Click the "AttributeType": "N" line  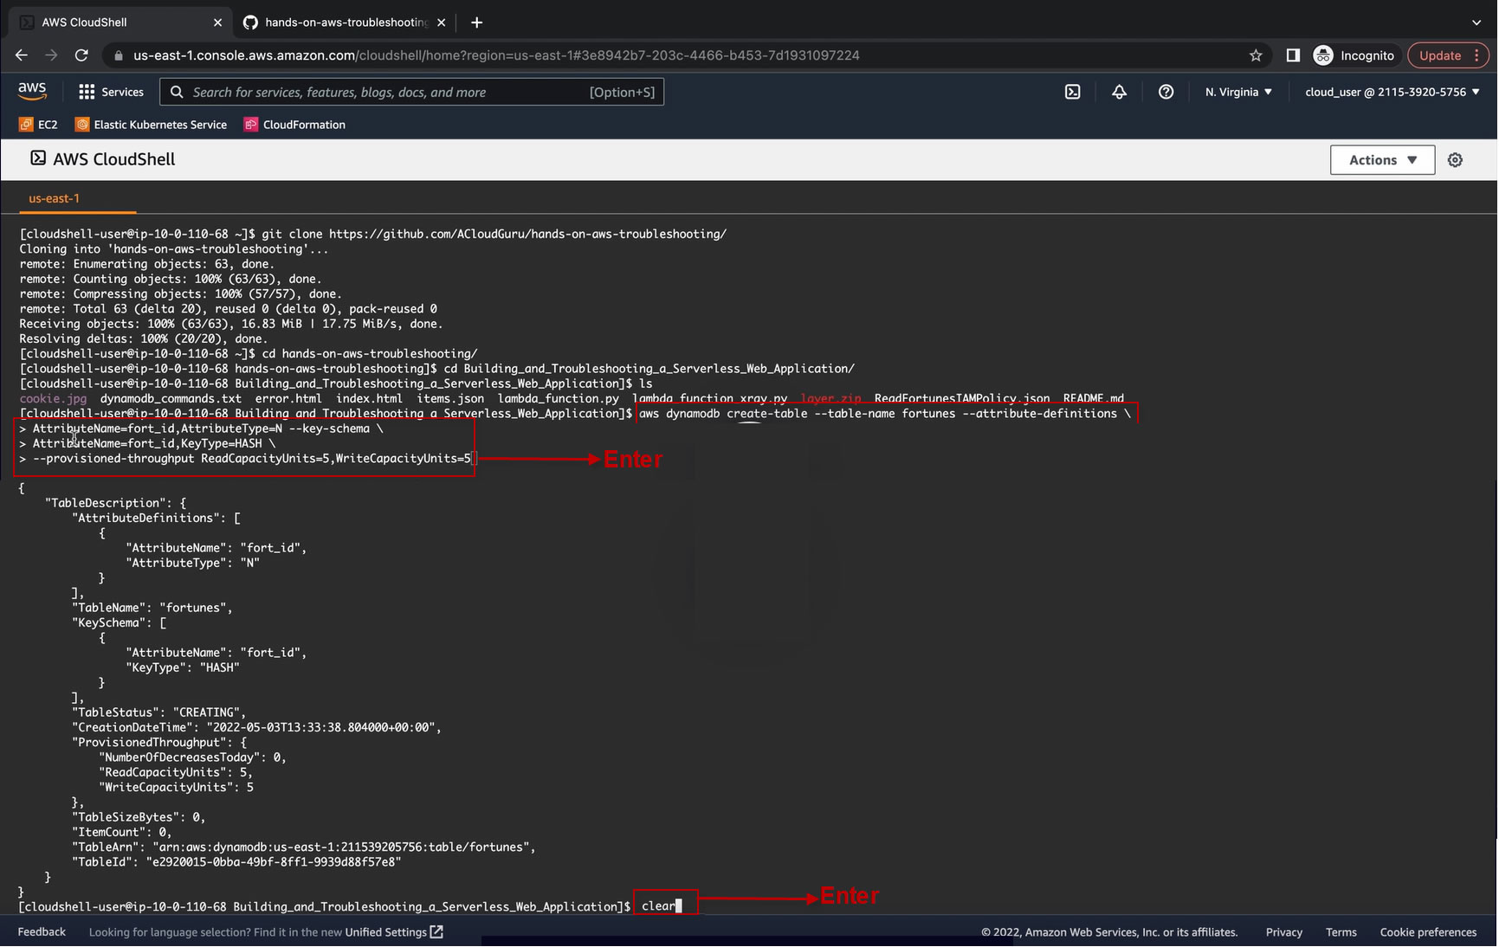193,564
